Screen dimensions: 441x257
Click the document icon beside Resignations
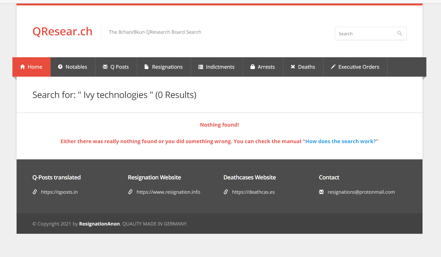point(146,67)
